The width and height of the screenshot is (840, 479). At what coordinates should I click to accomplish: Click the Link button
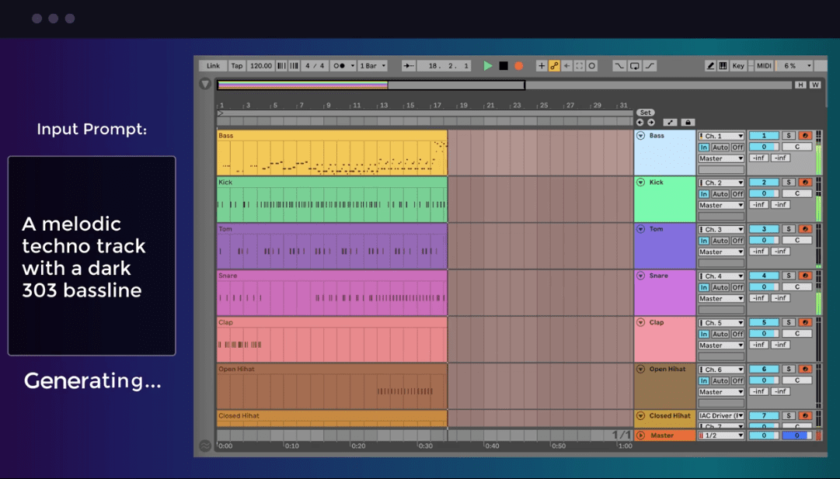click(213, 66)
